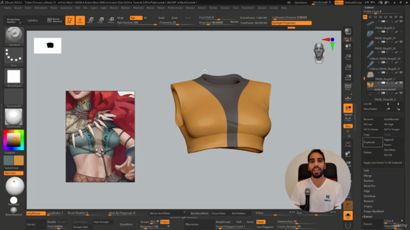The width and height of the screenshot is (410, 230).
Task: Click the Rgb Intensity slider
Action: click(x=136, y=23)
